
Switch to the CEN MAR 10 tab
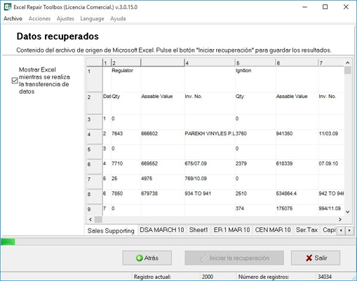273,230
